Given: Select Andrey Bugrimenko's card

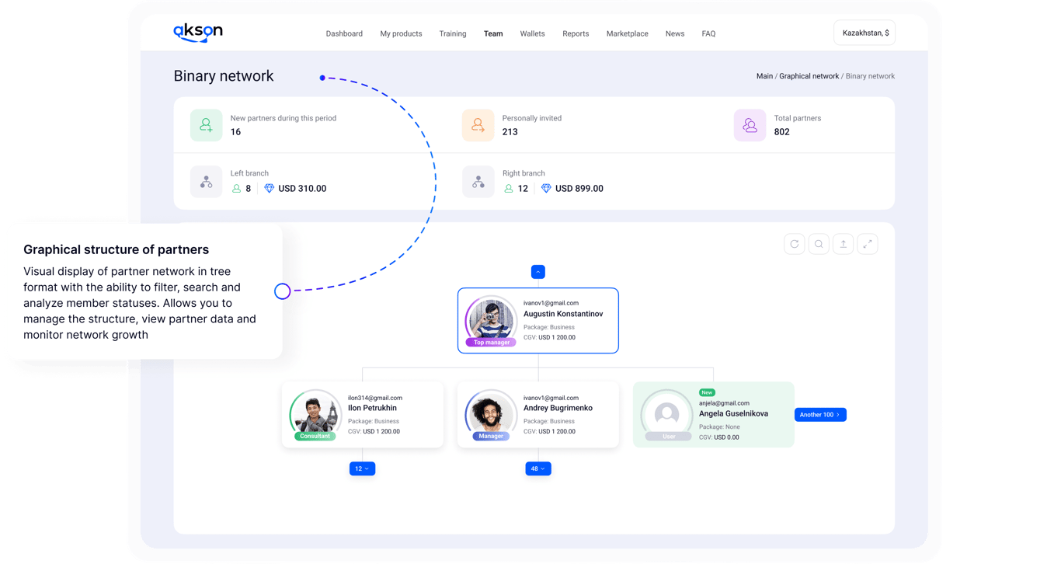Looking at the screenshot, I should click(538, 414).
